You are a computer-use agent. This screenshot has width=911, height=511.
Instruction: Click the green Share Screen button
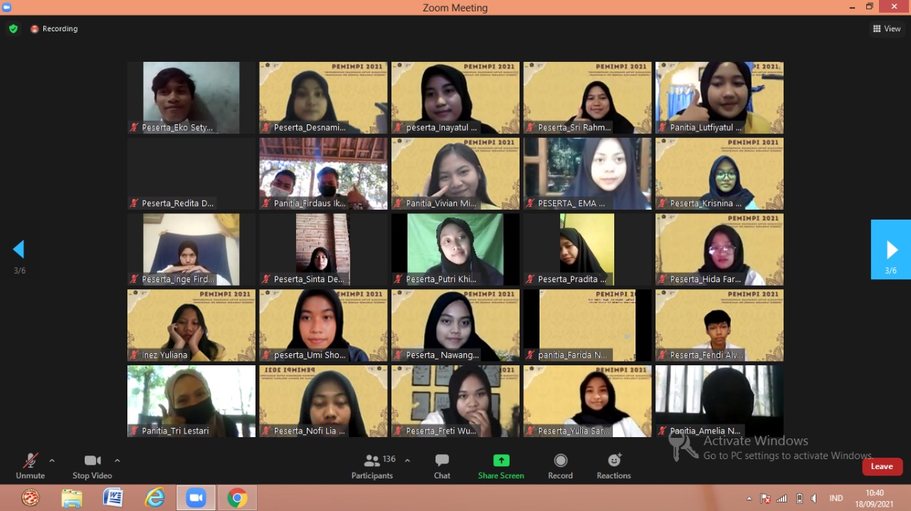coord(501,466)
